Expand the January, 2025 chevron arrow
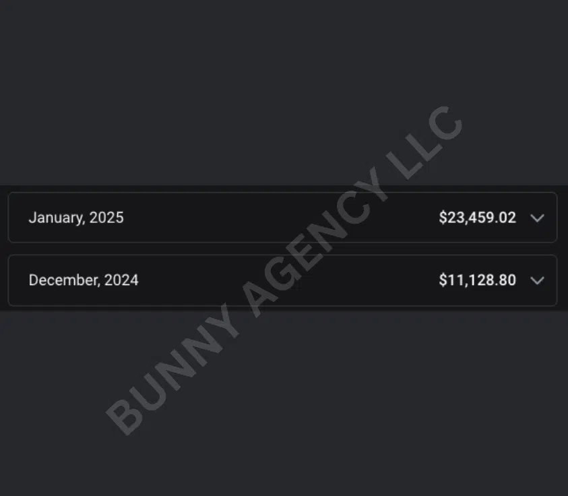This screenshot has height=496, width=568. [537, 218]
